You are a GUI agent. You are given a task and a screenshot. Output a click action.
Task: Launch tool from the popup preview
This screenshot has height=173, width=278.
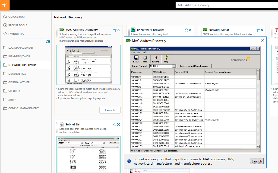(x=257, y=161)
